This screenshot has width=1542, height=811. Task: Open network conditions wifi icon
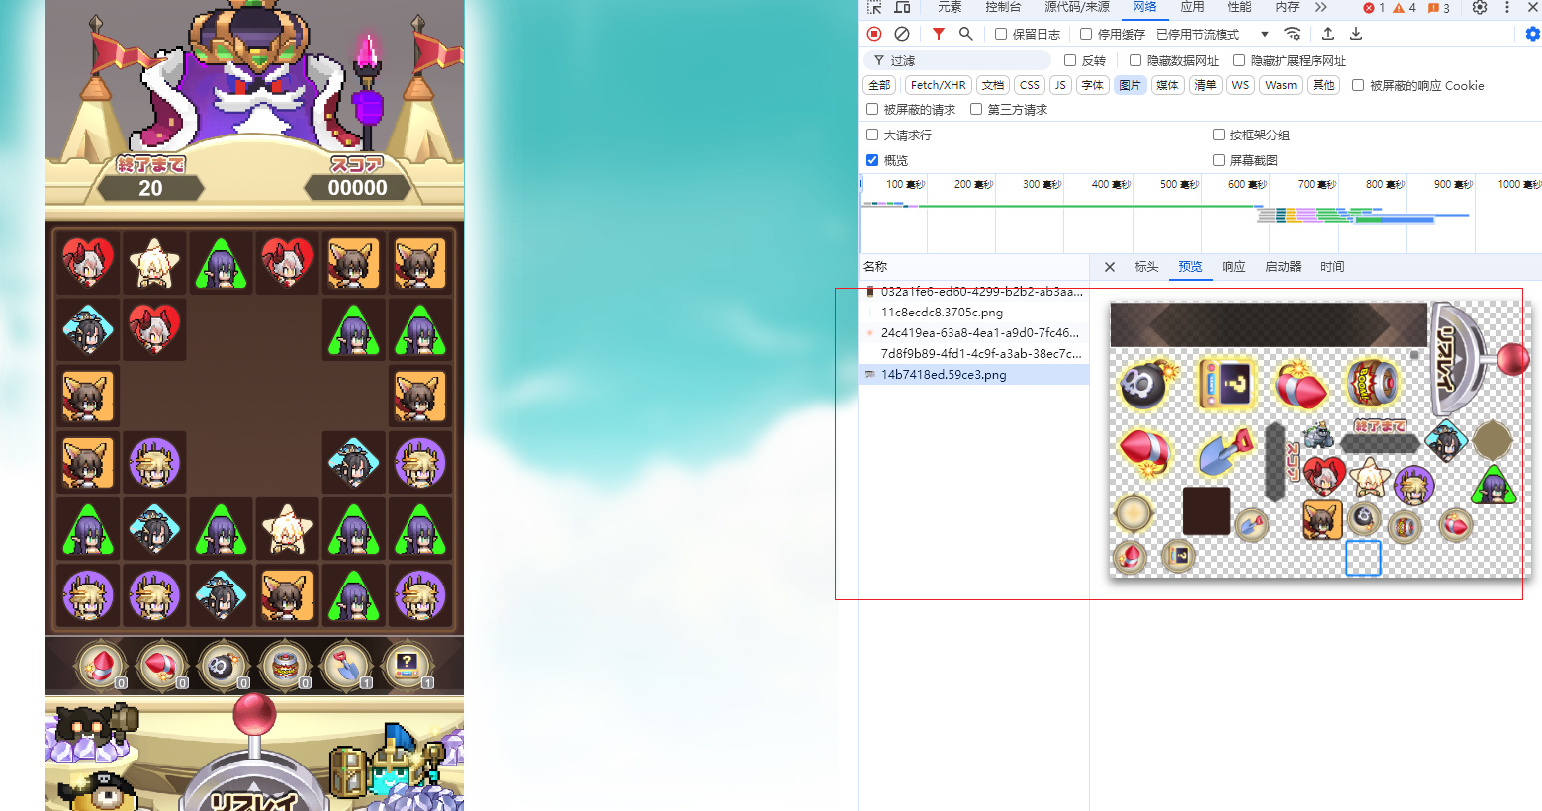(x=1292, y=34)
